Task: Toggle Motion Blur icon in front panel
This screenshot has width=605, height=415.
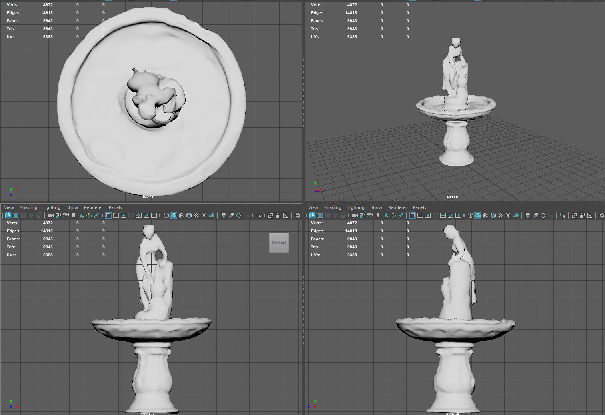Action: 231,215
